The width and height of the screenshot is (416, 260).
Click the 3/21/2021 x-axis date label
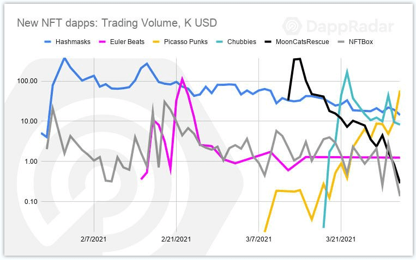[341, 239]
